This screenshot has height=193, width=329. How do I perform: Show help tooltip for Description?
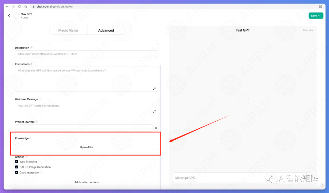point(31,48)
